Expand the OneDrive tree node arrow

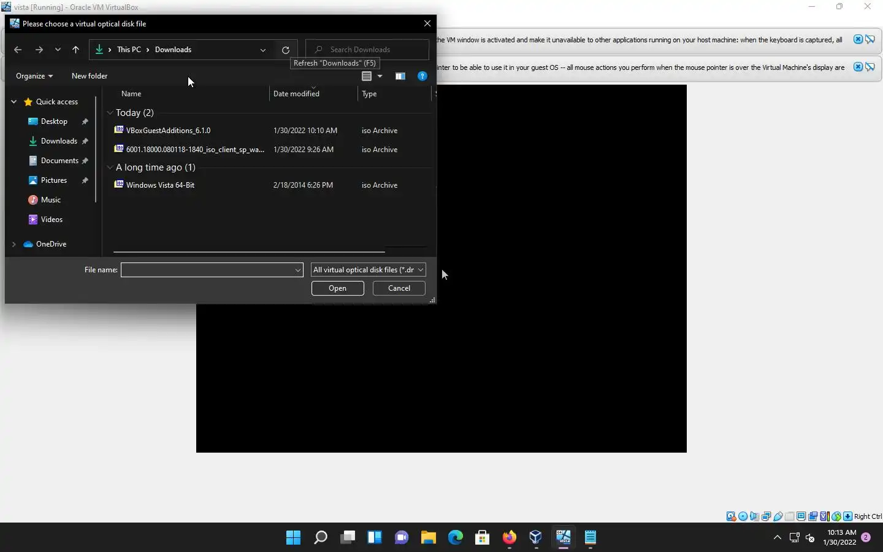[x=13, y=244]
